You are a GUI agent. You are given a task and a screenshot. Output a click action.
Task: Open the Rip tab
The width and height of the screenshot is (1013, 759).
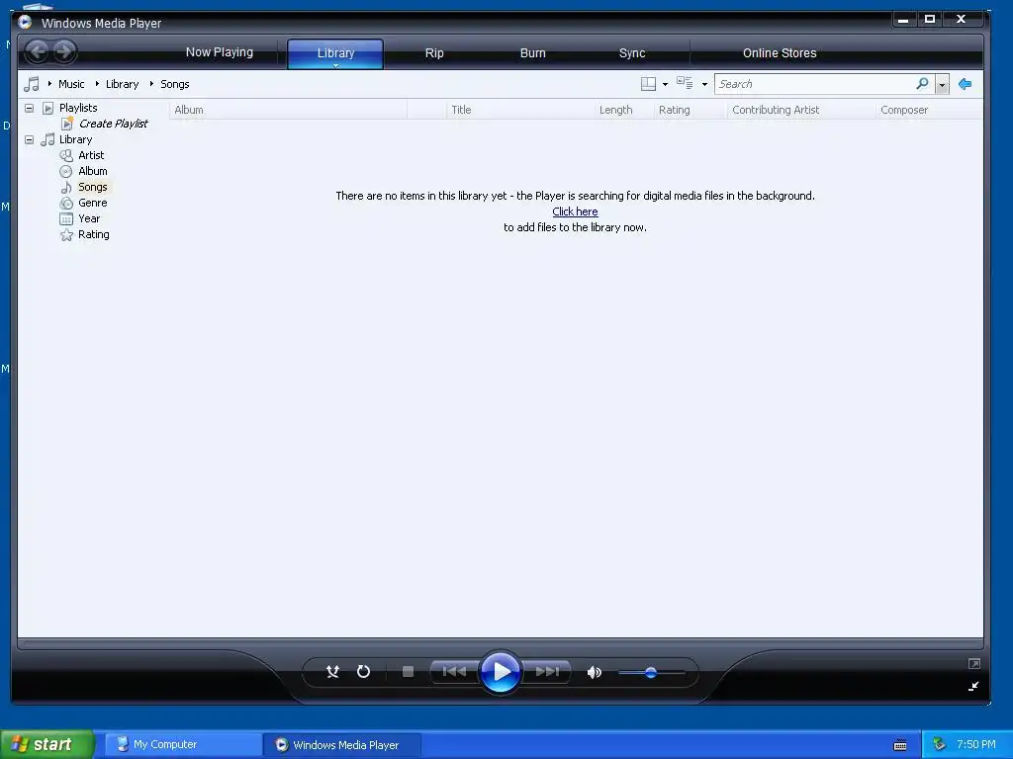(434, 53)
